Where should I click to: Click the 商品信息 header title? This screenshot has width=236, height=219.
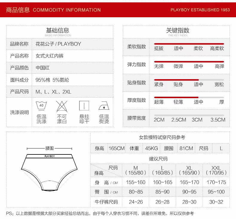point(18,10)
